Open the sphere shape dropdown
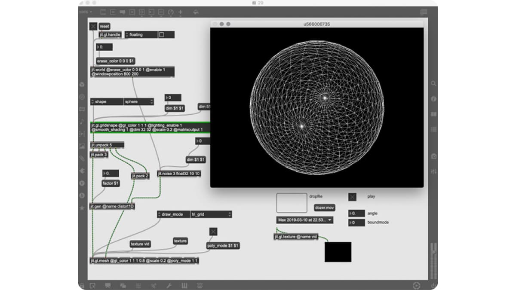This screenshot has height=290, width=516. coord(138,102)
